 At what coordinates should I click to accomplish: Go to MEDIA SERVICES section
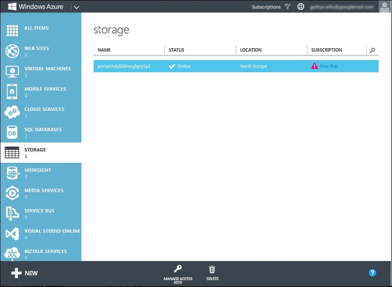[x=44, y=190]
